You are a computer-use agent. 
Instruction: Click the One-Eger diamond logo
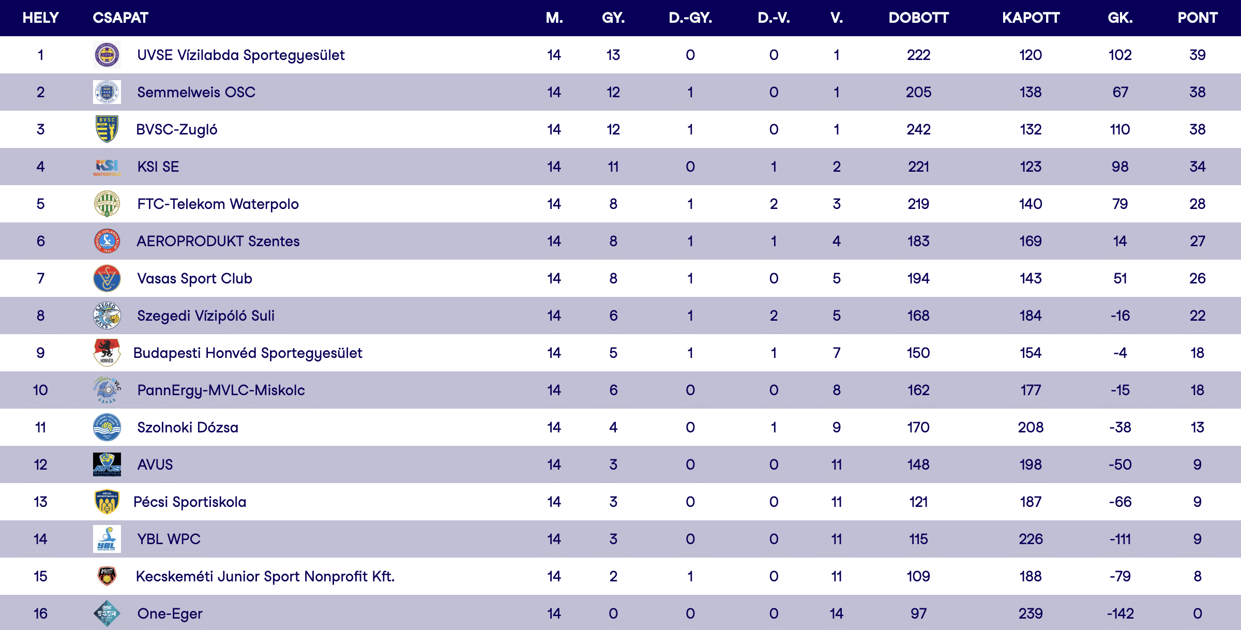(x=107, y=613)
